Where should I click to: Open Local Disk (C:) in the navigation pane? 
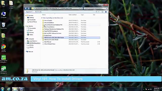[x=33, y=41]
